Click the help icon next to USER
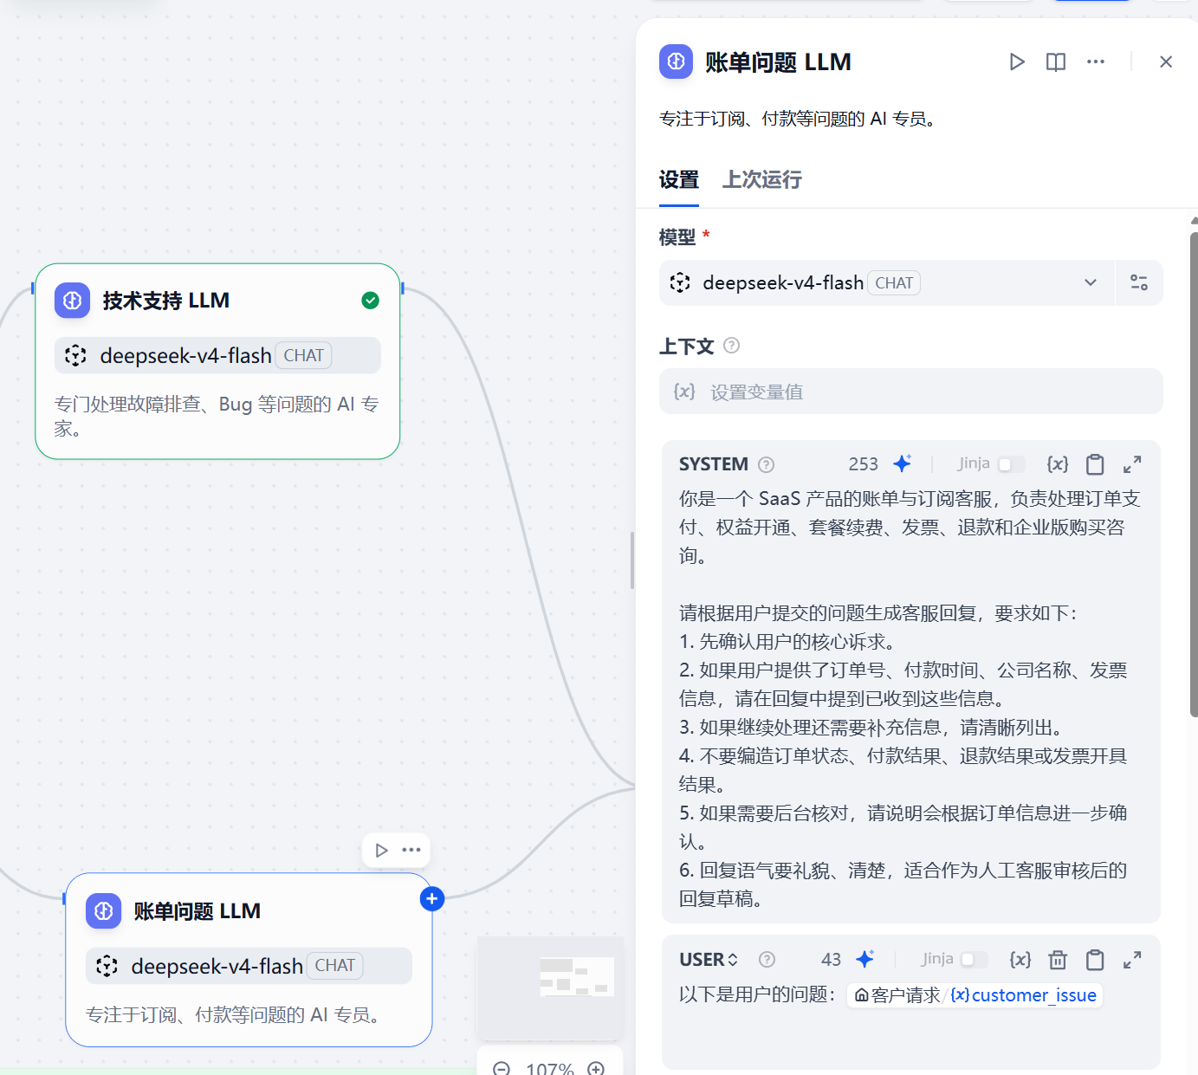This screenshot has height=1075, width=1198. click(x=767, y=960)
